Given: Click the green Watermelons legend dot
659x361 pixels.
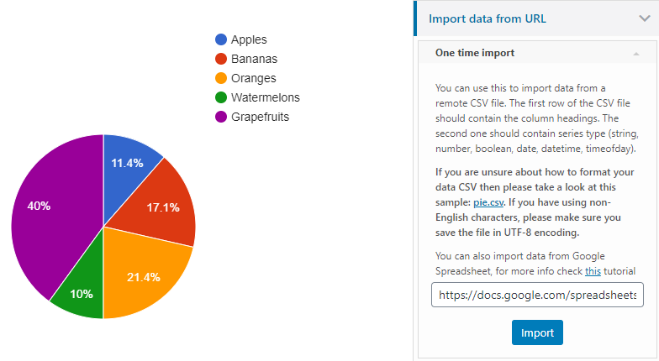Looking at the screenshot, I should pyautogui.click(x=221, y=97).
